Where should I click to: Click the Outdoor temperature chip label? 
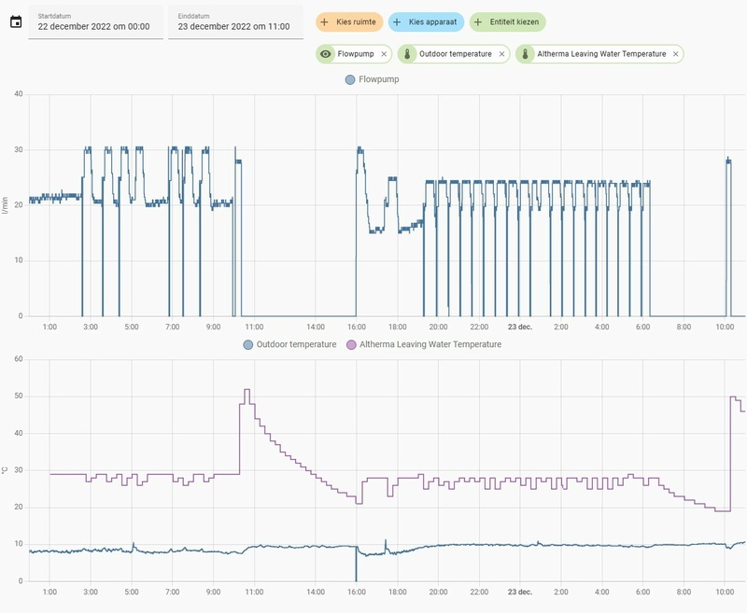pyautogui.click(x=456, y=54)
